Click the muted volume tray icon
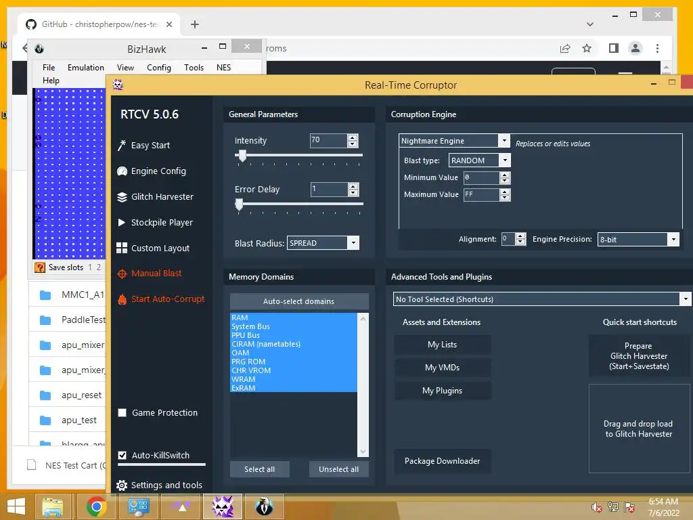 coord(597,507)
